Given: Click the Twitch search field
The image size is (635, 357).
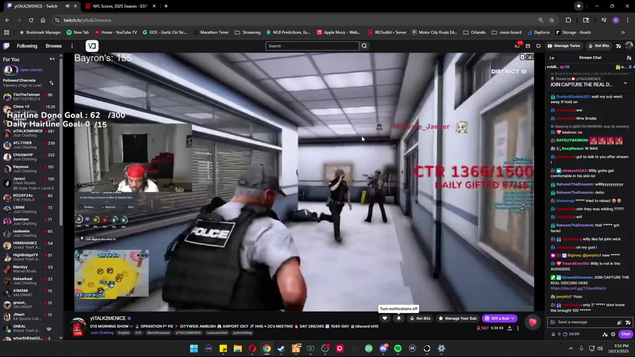Looking at the screenshot, I should 312,46.
